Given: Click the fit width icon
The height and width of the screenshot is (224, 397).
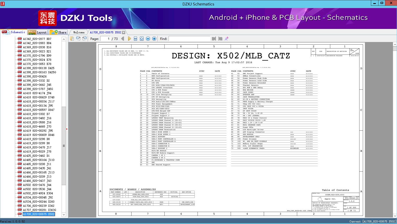Looking at the screenshot, I should tap(135, 39).
